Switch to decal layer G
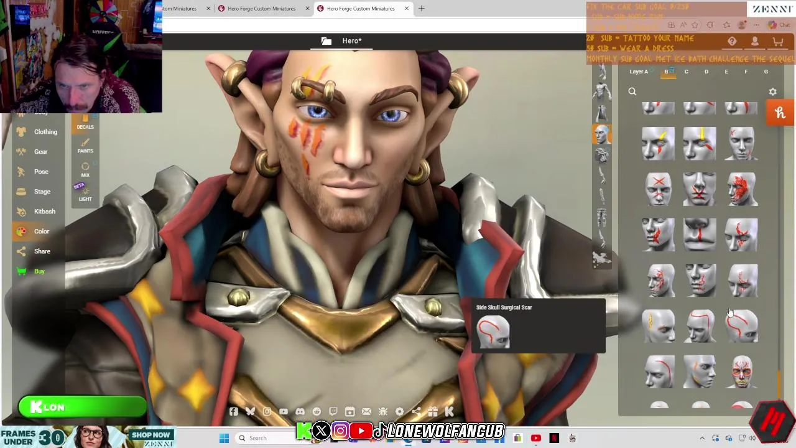Viewport: 796px width, 448px height. point(766,72)
